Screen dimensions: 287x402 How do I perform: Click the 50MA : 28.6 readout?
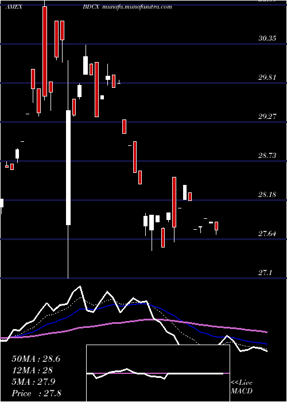(36, 359)
